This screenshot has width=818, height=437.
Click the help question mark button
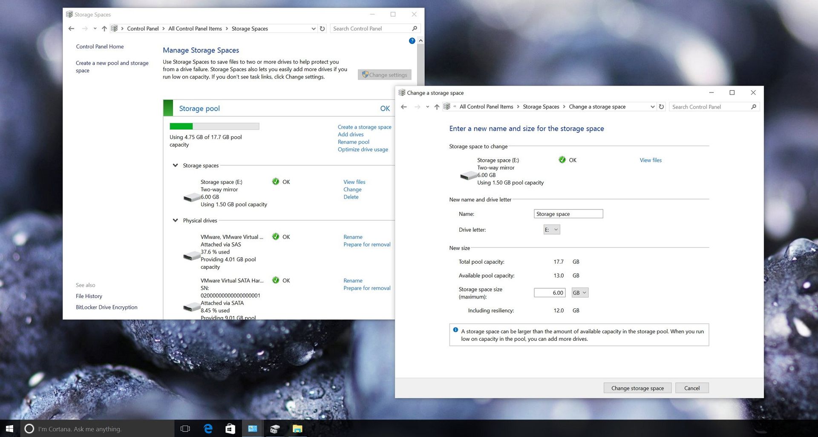[412, 40]
